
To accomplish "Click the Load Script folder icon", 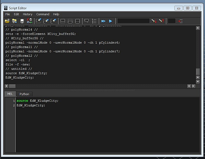I will coord(7,21).
